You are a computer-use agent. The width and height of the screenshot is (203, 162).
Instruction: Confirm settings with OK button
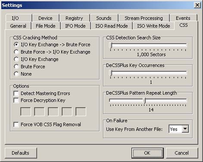[147, 153]
